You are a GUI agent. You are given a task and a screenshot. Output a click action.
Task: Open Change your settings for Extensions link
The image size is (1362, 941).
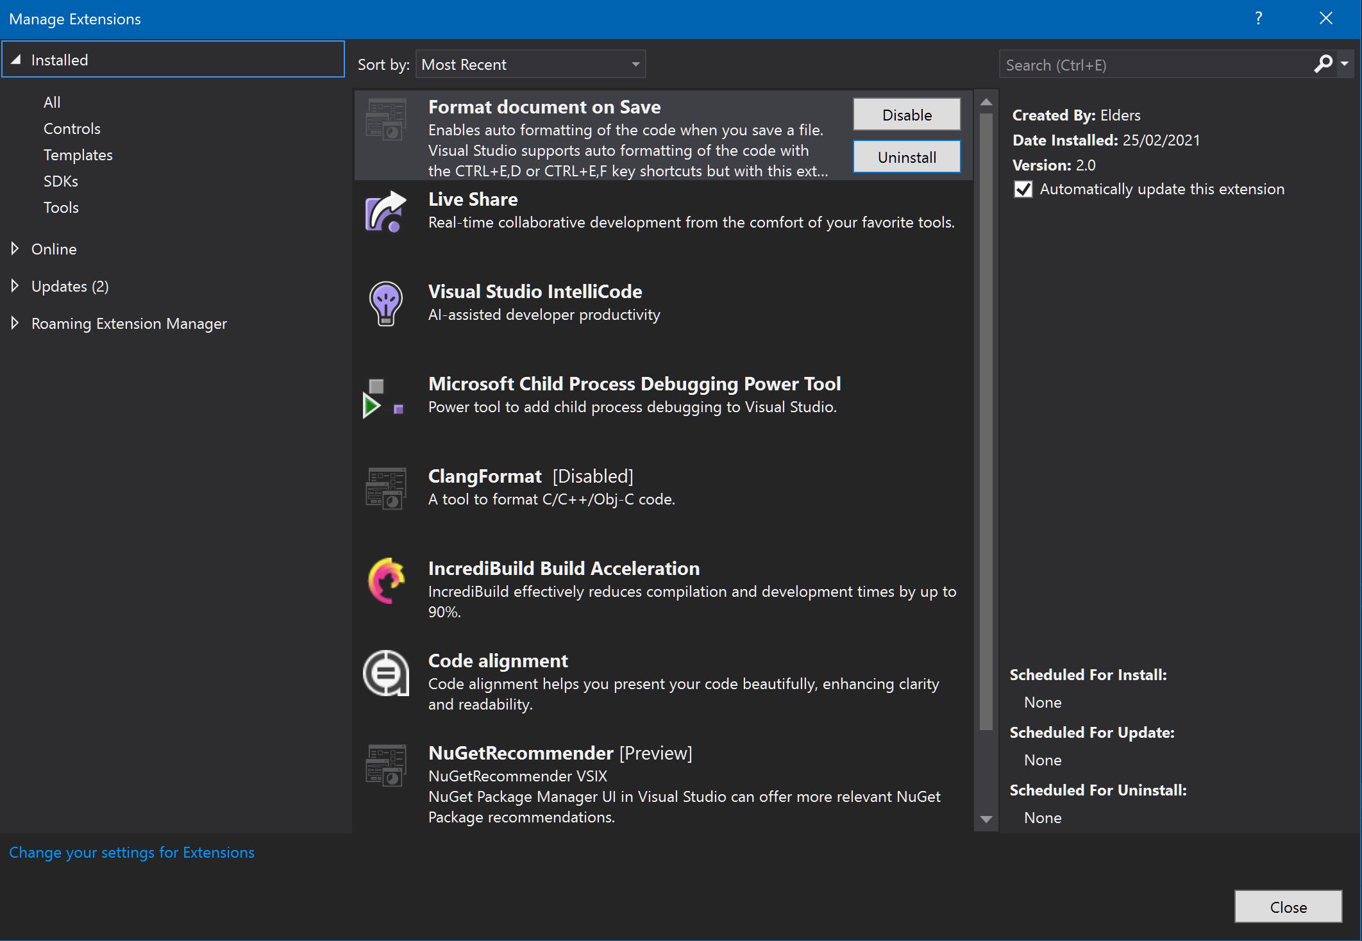coord(131,853)
